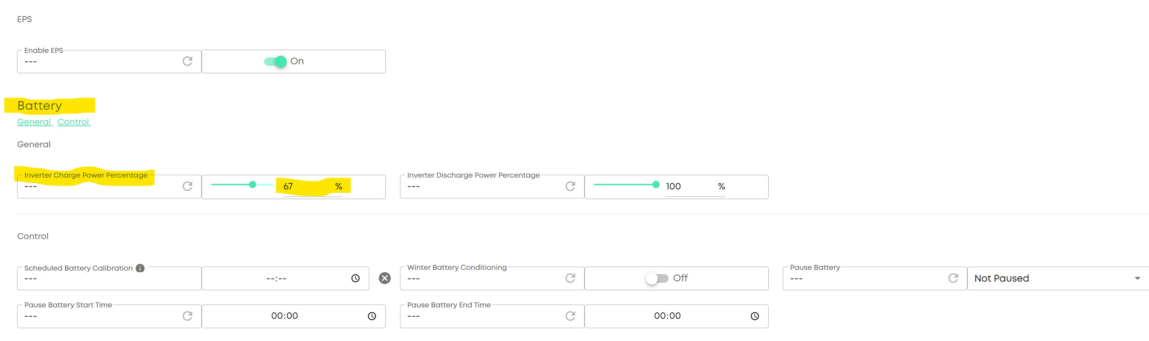Click the Inverter Charge Power slider handle
The image size is (1149, 341).
252,184
